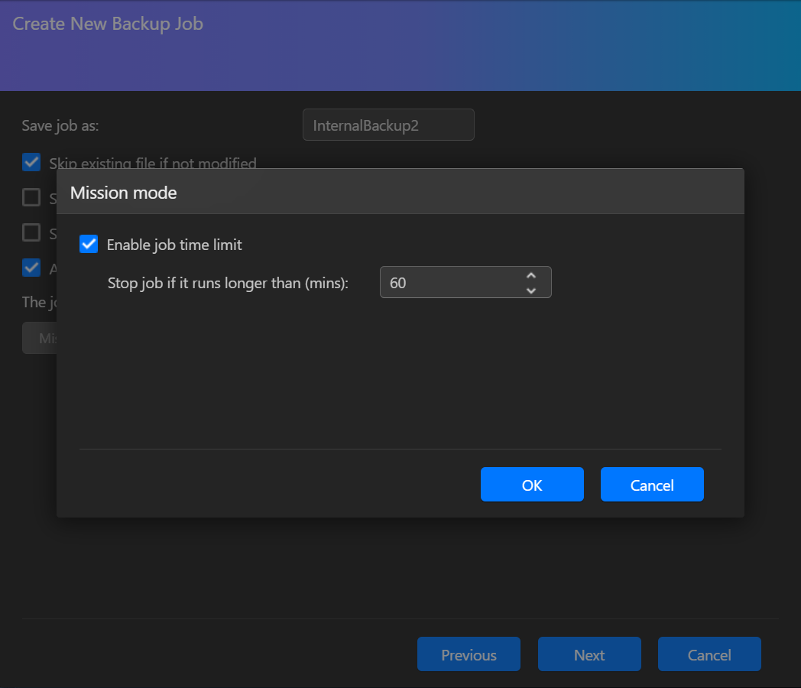The image size is (801, 688).
Task: Proceed with the Next button
Action: 589,654
